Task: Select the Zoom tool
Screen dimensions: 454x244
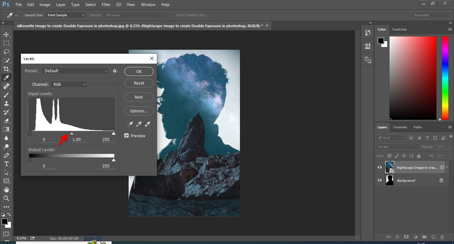Action: 6,198
